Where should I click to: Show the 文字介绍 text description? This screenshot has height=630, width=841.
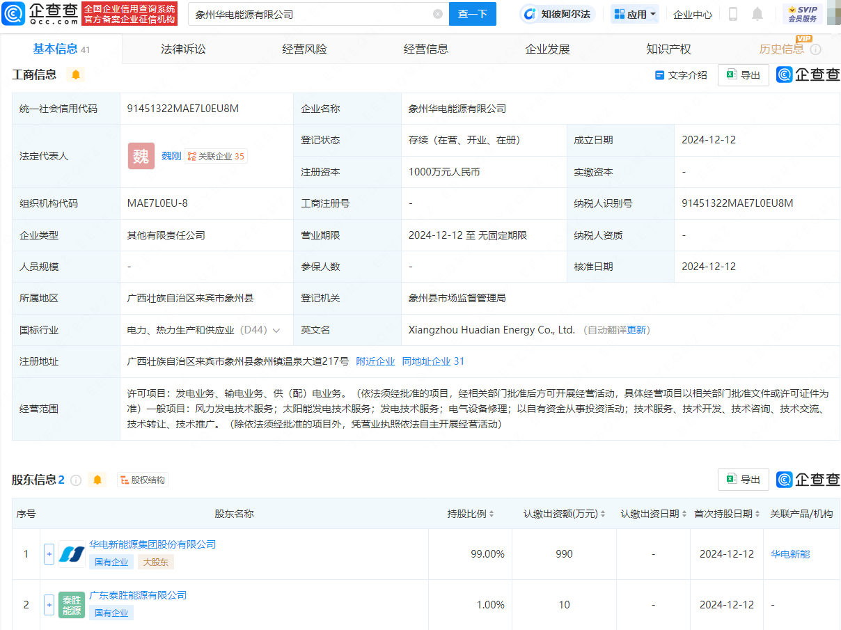pos(681,75)
